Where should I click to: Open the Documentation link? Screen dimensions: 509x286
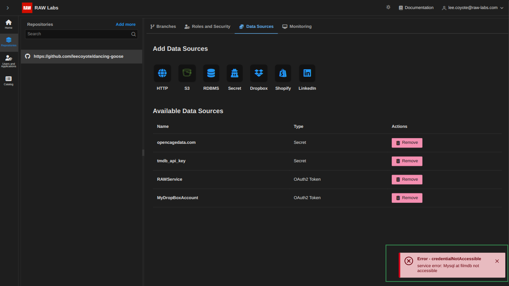pyautogui.click(x=416, y=8)
